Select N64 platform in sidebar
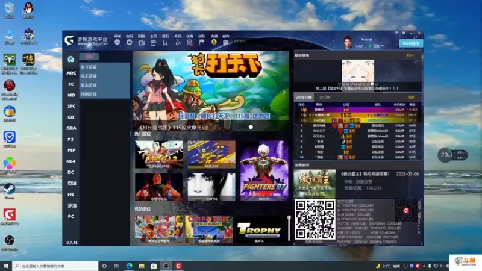 tap(71, 161)
